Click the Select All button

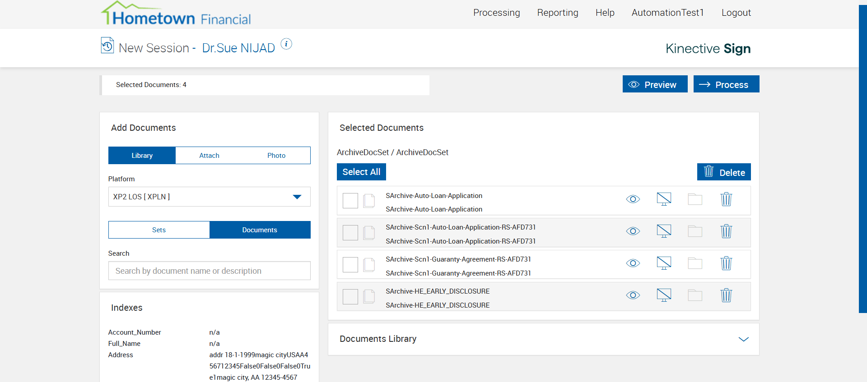(361, 172)
